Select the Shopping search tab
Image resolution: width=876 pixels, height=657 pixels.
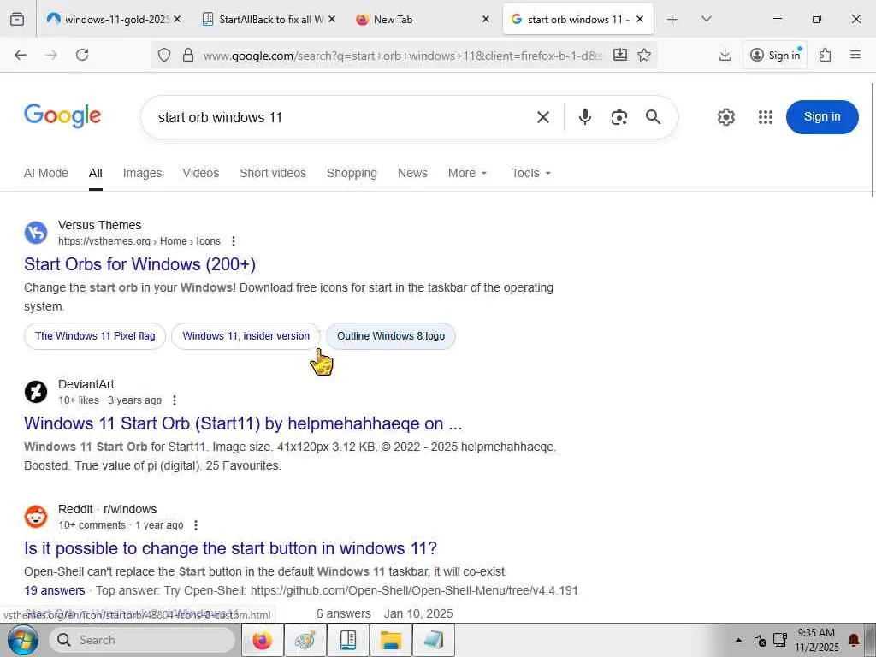(x=352, y=173)
